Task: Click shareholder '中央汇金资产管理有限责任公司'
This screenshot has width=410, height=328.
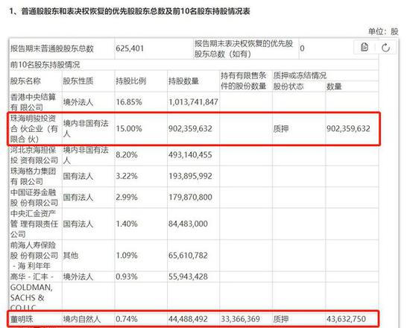Action: (34, 224)
